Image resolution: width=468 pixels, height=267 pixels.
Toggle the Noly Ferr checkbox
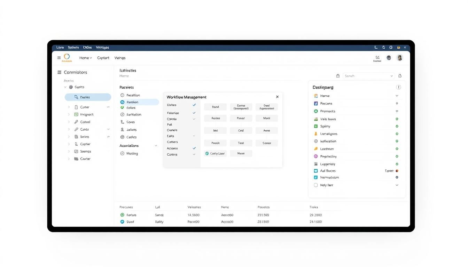coord(316,185)
